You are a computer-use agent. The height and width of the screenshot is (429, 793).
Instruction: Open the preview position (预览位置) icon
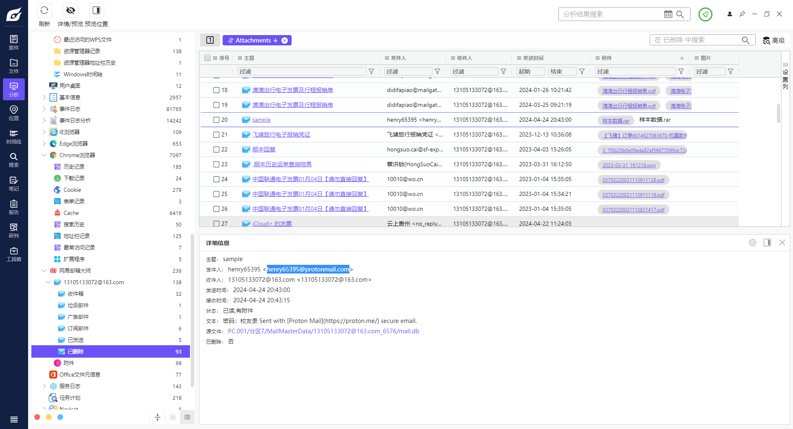(x=96, y=10)
